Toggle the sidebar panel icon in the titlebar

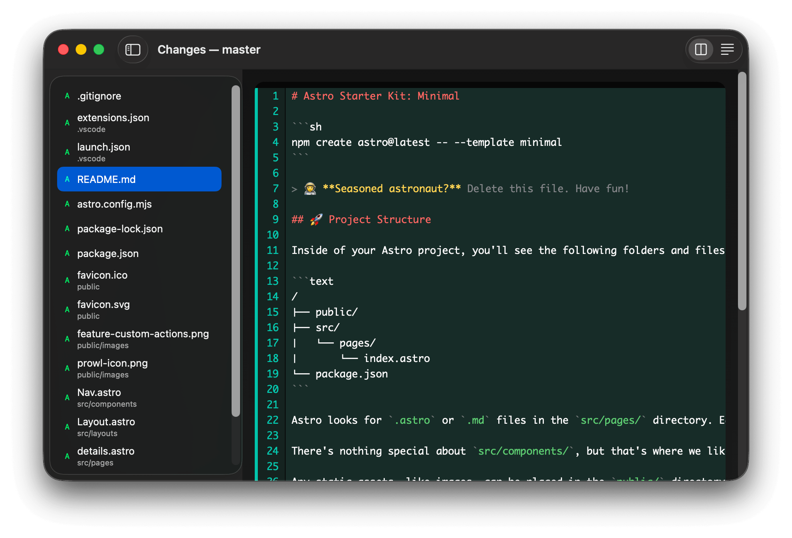133,49
